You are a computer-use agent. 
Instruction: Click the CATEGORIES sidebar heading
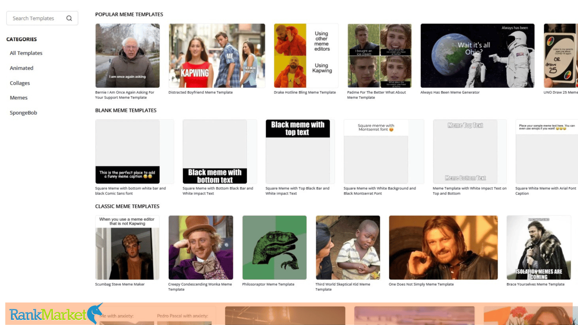[22, 39]
